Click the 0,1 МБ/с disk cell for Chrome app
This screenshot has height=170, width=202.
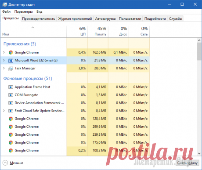119,52
